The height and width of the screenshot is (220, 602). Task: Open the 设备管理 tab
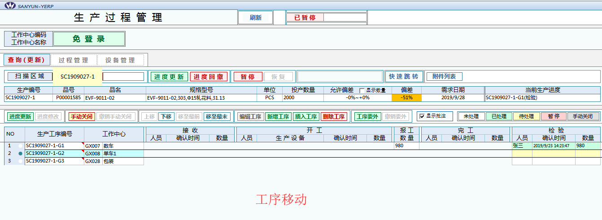point(120,60)
